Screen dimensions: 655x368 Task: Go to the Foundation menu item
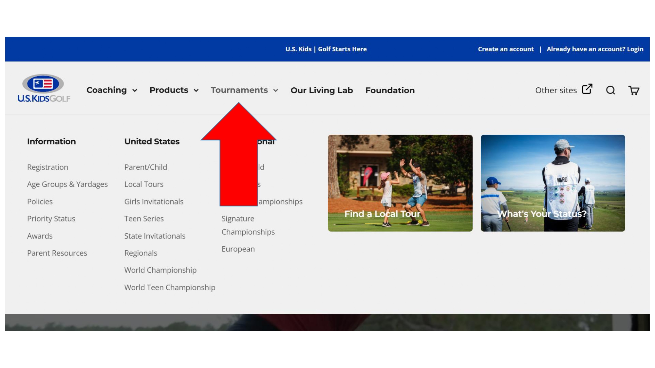pyautogui.click(x=390, y=90)
